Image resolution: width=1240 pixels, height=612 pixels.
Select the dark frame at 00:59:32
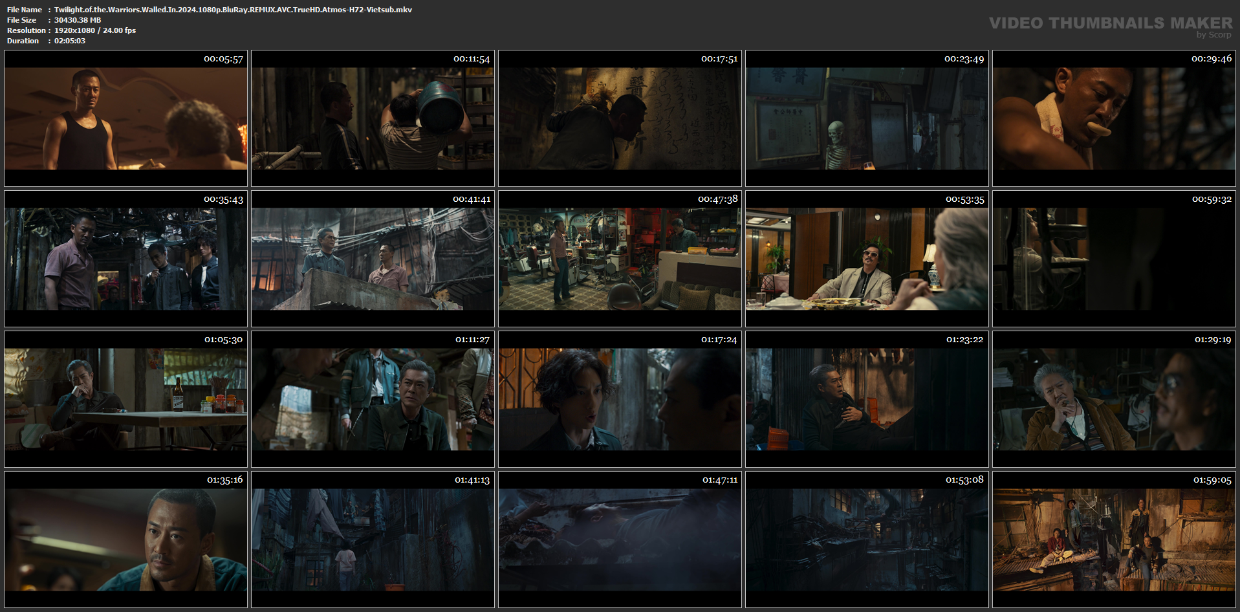tap(1114, 259)
